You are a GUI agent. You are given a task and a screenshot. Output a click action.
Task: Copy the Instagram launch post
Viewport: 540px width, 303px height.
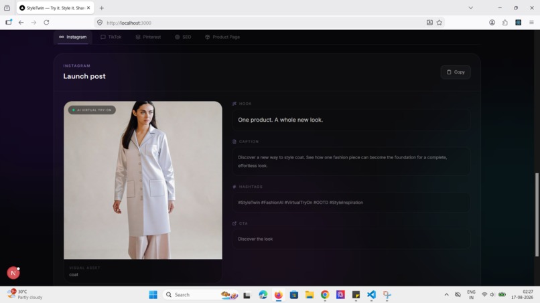[456, 72]
